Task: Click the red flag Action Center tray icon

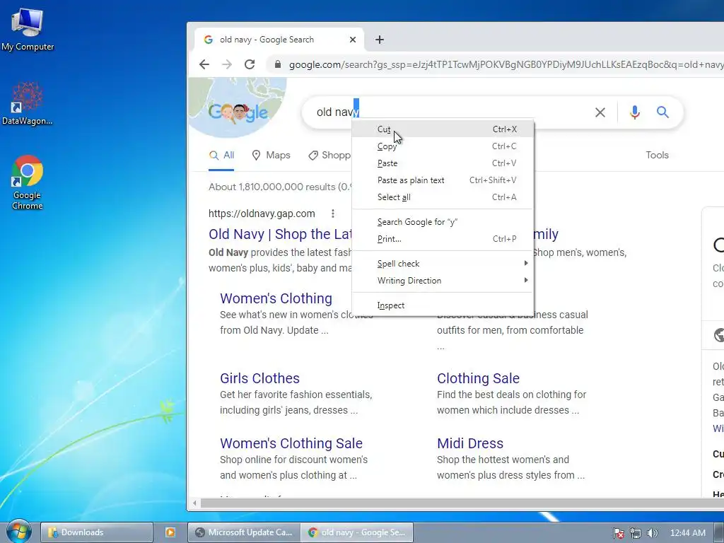Action: pyautogui.click(x=619, y=533)
